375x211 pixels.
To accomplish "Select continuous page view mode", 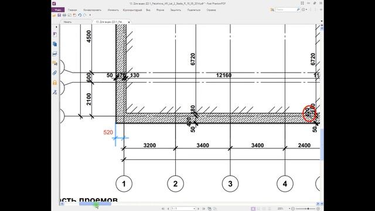I will tap(258, 209).
